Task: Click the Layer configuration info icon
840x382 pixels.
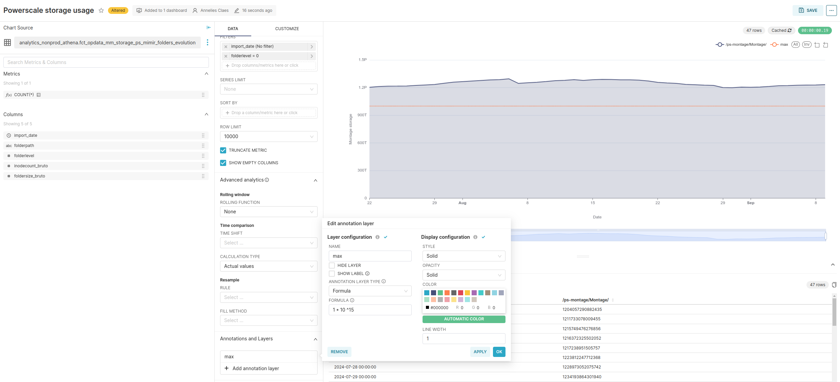Action: click(x=378, y=237)
